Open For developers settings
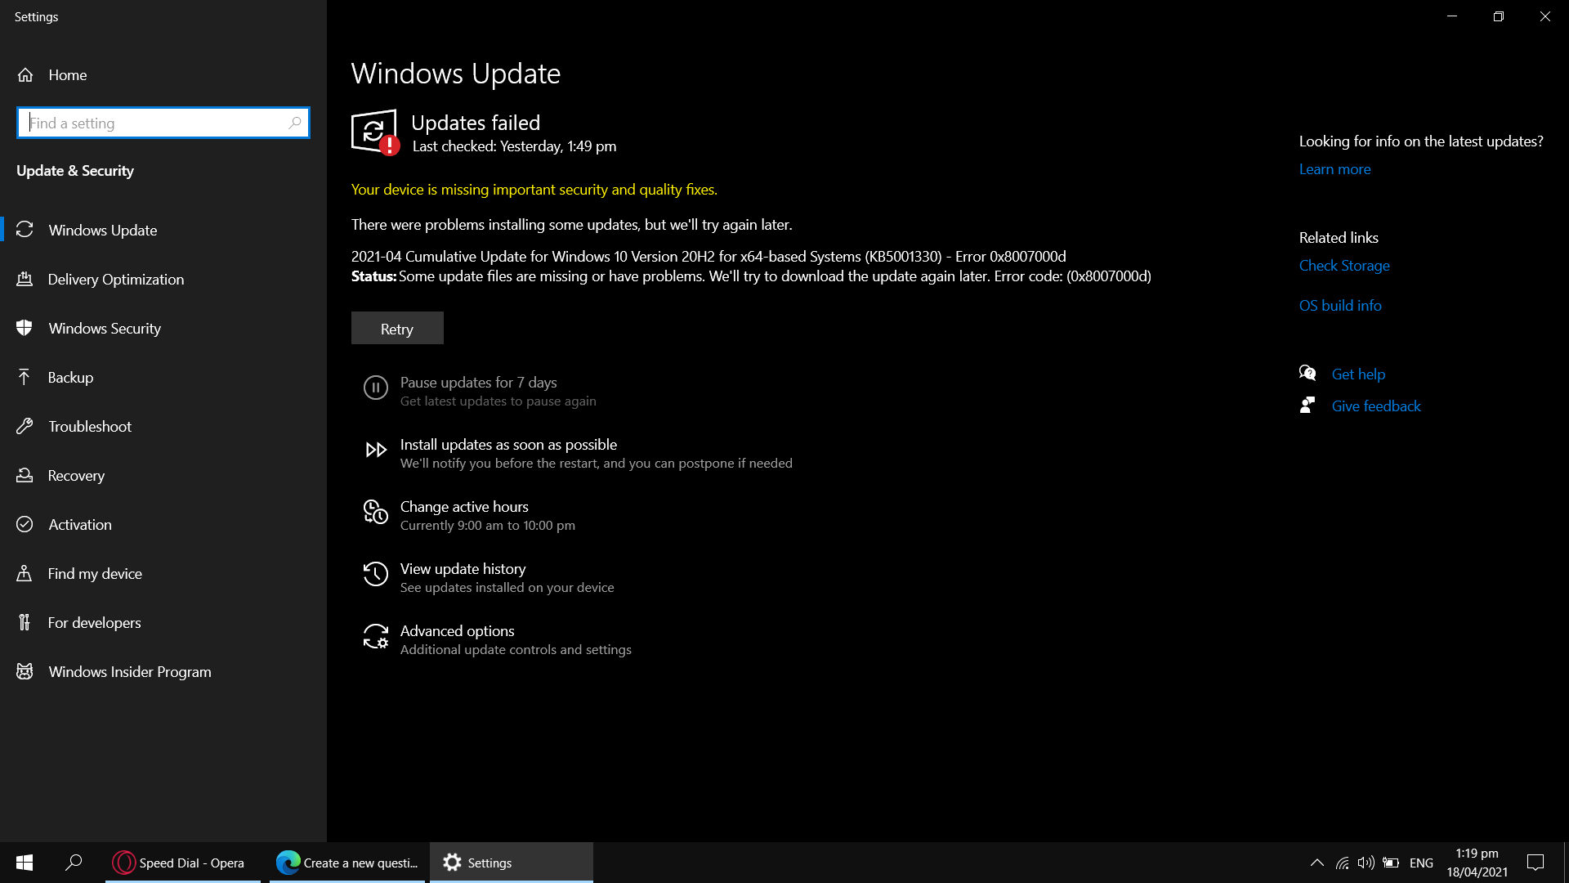This screenshot has width=1569, height=883. (163, 622)
